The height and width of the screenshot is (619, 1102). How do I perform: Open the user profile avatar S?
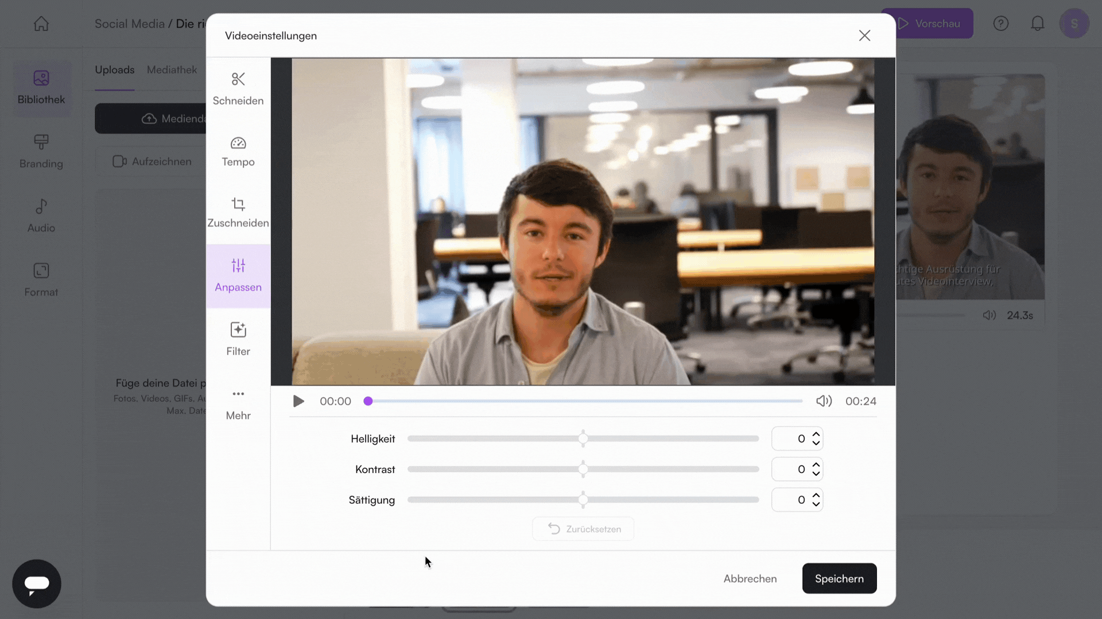pyautogui.click(x=1074, y=23)
